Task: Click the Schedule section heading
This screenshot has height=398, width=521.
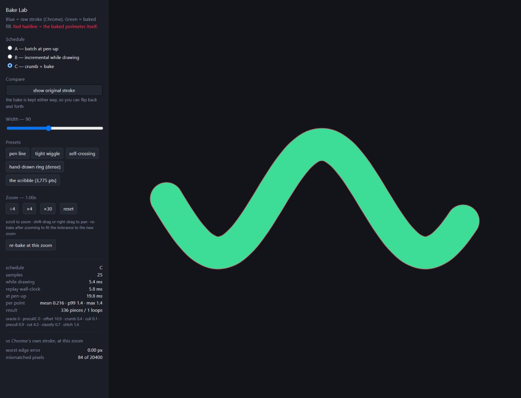Action: [15, 39]
